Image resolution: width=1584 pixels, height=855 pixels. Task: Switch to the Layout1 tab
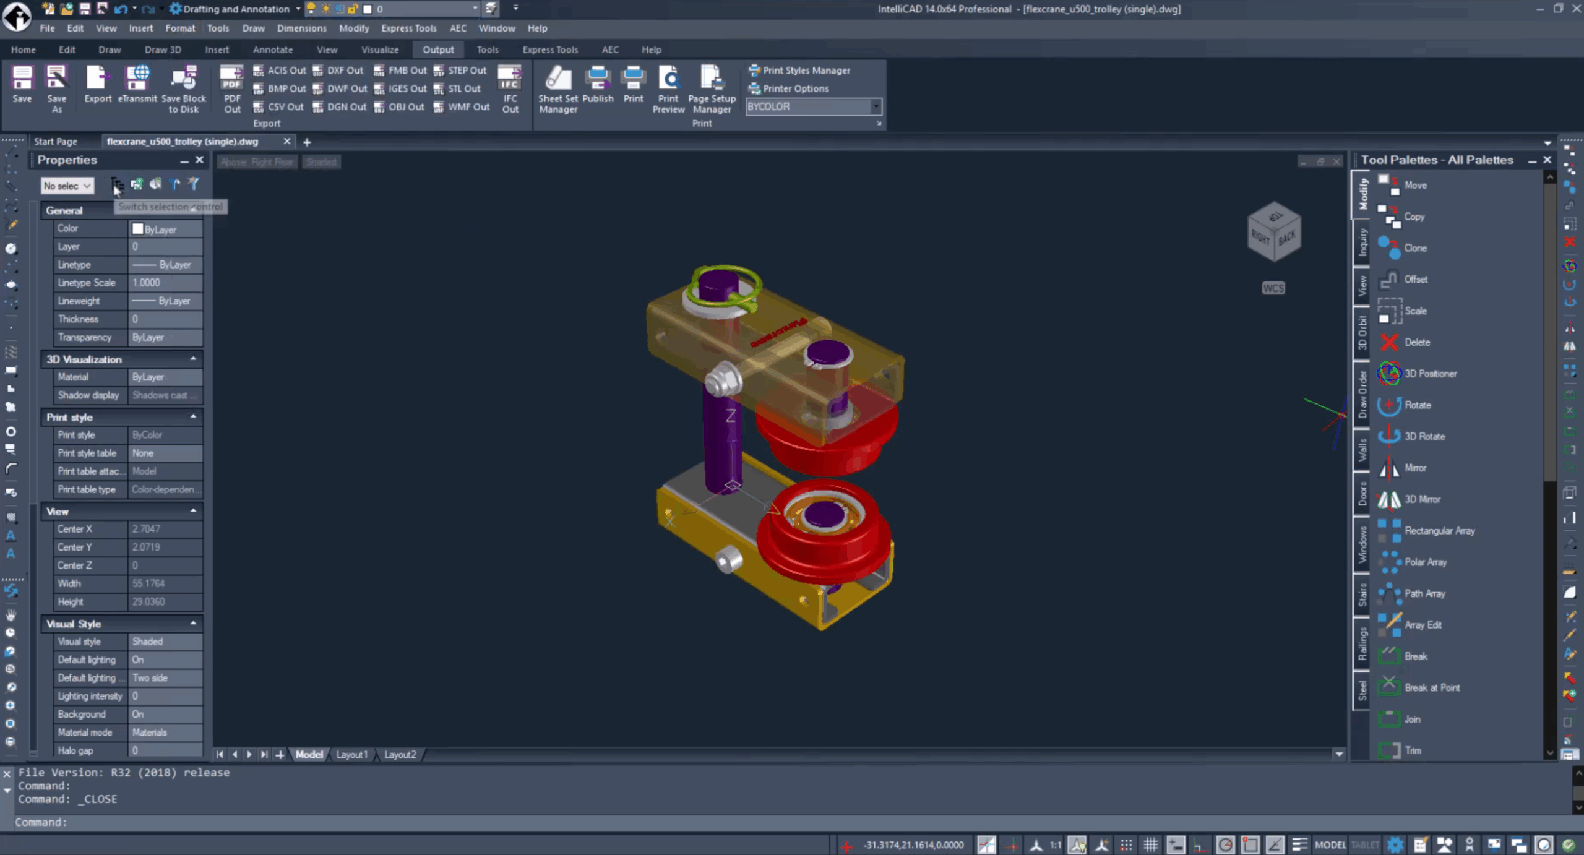tap(351, 754)
